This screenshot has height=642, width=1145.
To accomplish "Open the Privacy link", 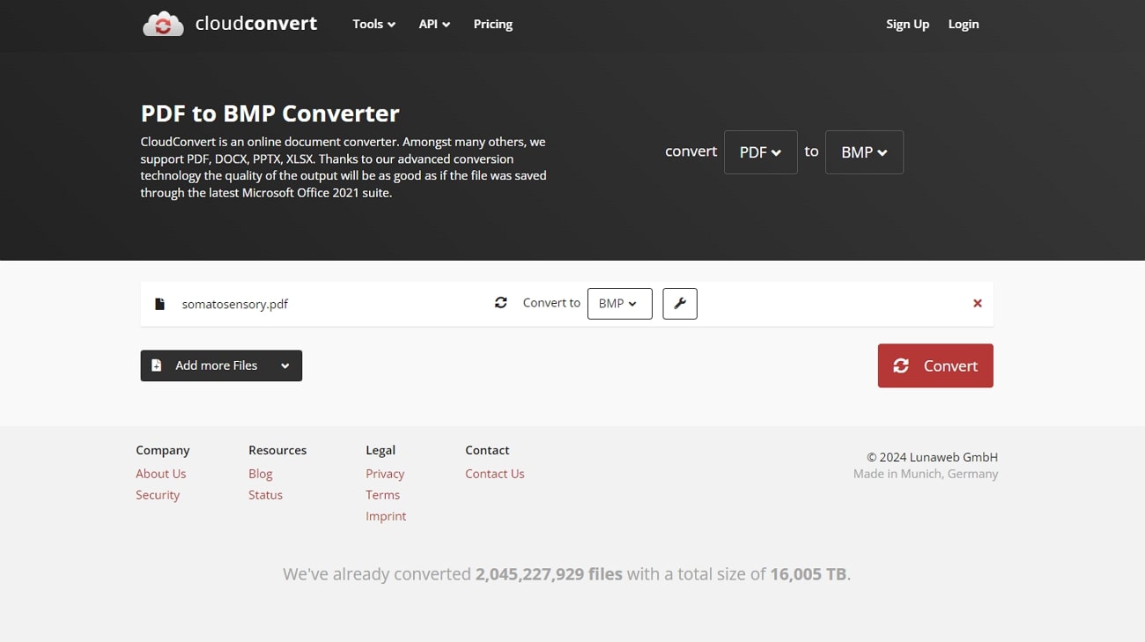I will (x=385, y=474).
